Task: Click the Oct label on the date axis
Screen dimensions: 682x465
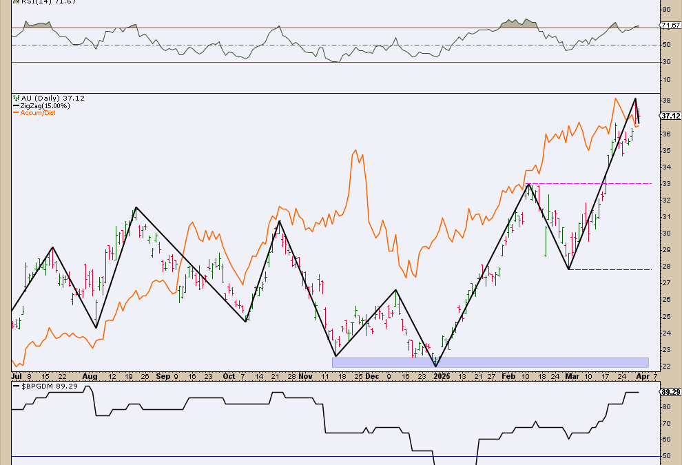Action: [x=229, y=376]
